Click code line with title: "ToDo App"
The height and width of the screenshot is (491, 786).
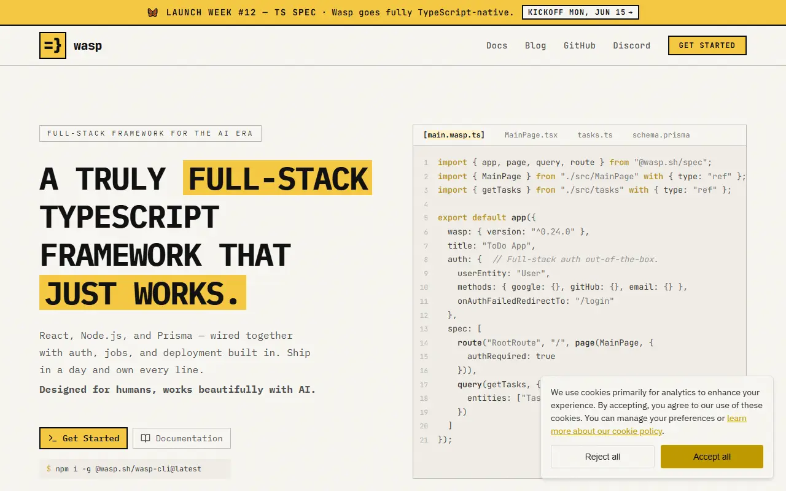tap(491, 245)
